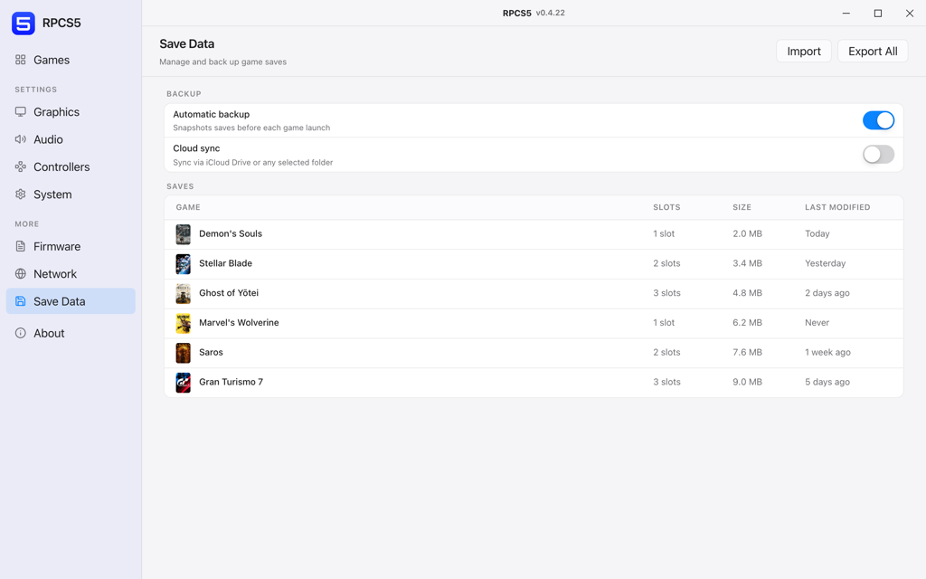Click the RPCS5 logo icon
The image size is (926, 579).
click(23, 23)
